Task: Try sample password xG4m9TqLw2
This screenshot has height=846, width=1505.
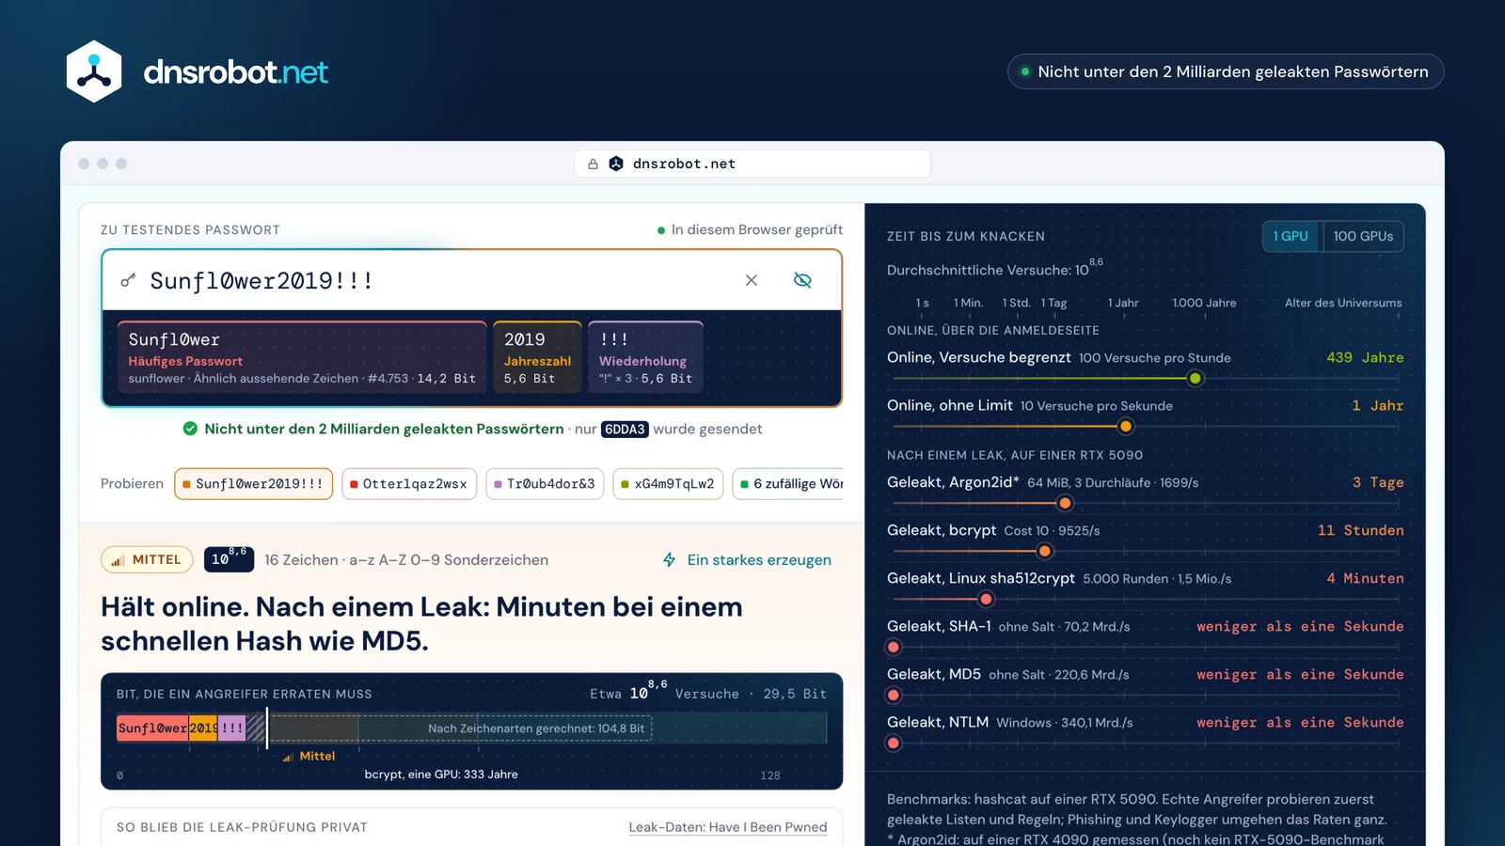Action: click(668, 483)
